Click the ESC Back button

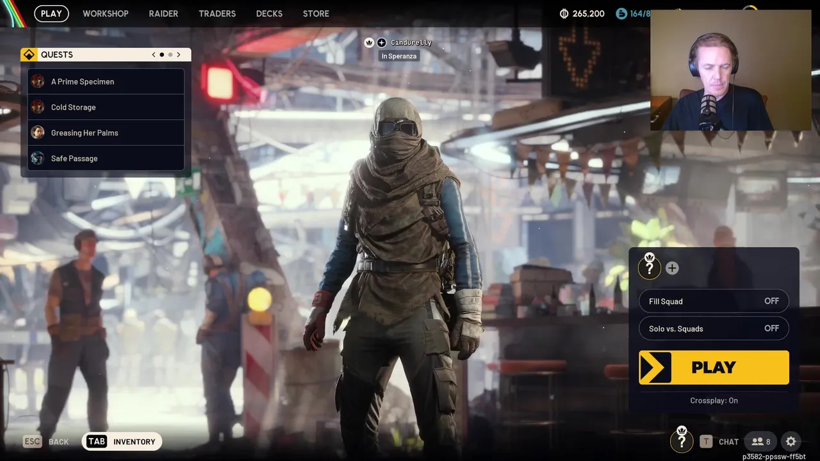tap(46, 442)
